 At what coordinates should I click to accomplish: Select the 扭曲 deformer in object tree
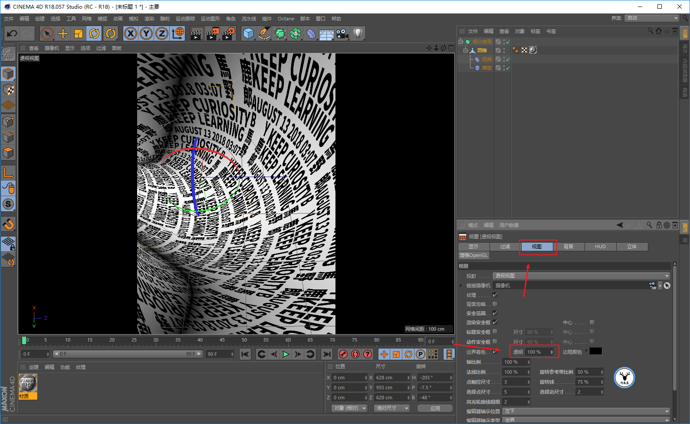click(487, 59)
